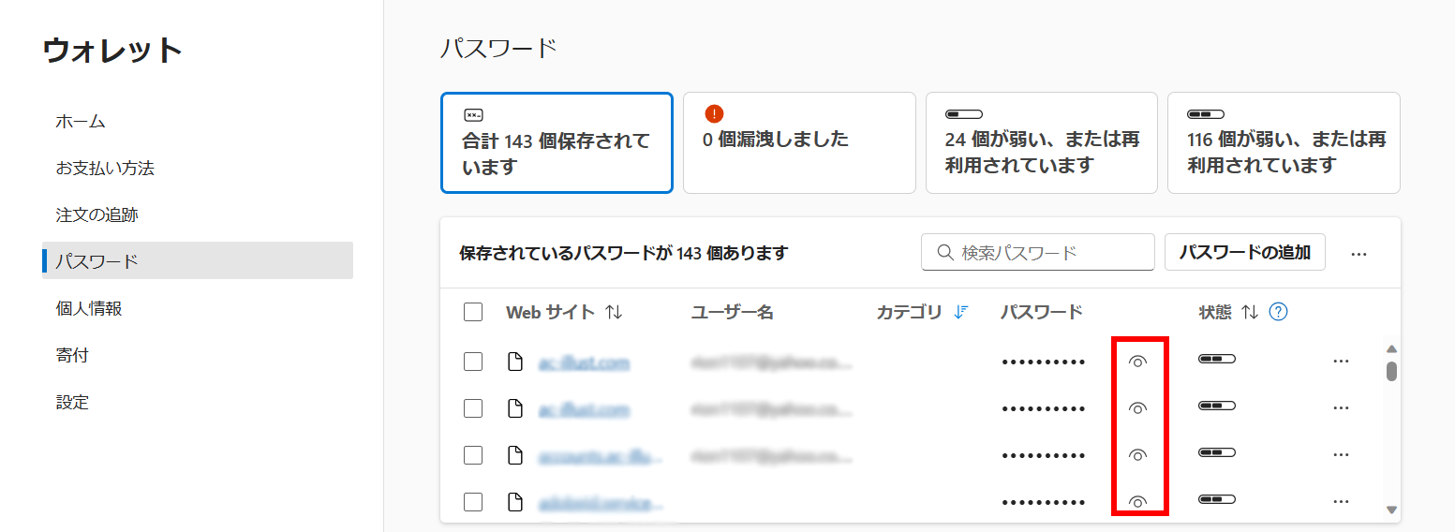Sort by 状態 column arrows
Viewport: 1455px width, 532px height.
pos(1249,313)
